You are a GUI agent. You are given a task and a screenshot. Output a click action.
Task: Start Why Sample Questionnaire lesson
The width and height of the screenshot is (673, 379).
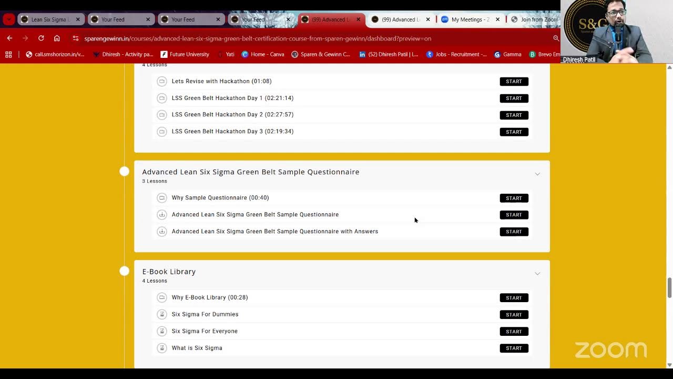514,198
